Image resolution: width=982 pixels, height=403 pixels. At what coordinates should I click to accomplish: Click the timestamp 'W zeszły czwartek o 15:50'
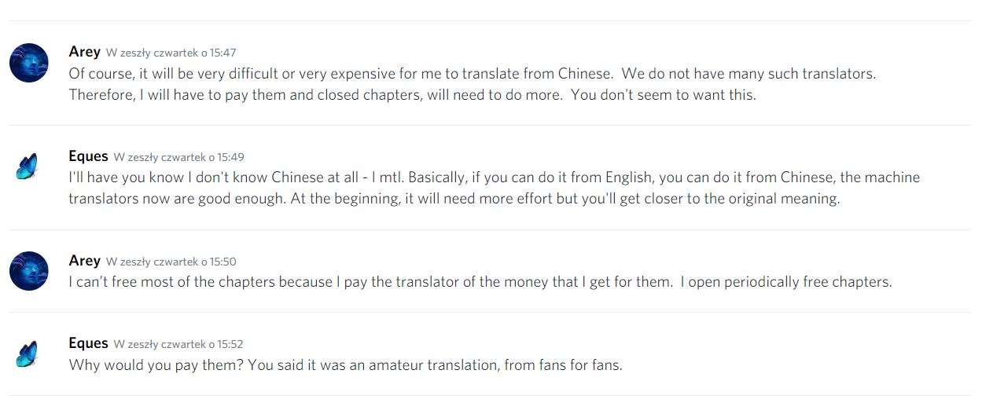171,262
